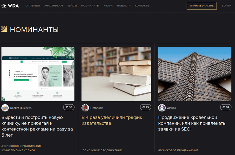The height and width of the screenshot is (155, 235).
Task: Open the Ольвия clinic website thumbnail
Action: tap(38, 74)
